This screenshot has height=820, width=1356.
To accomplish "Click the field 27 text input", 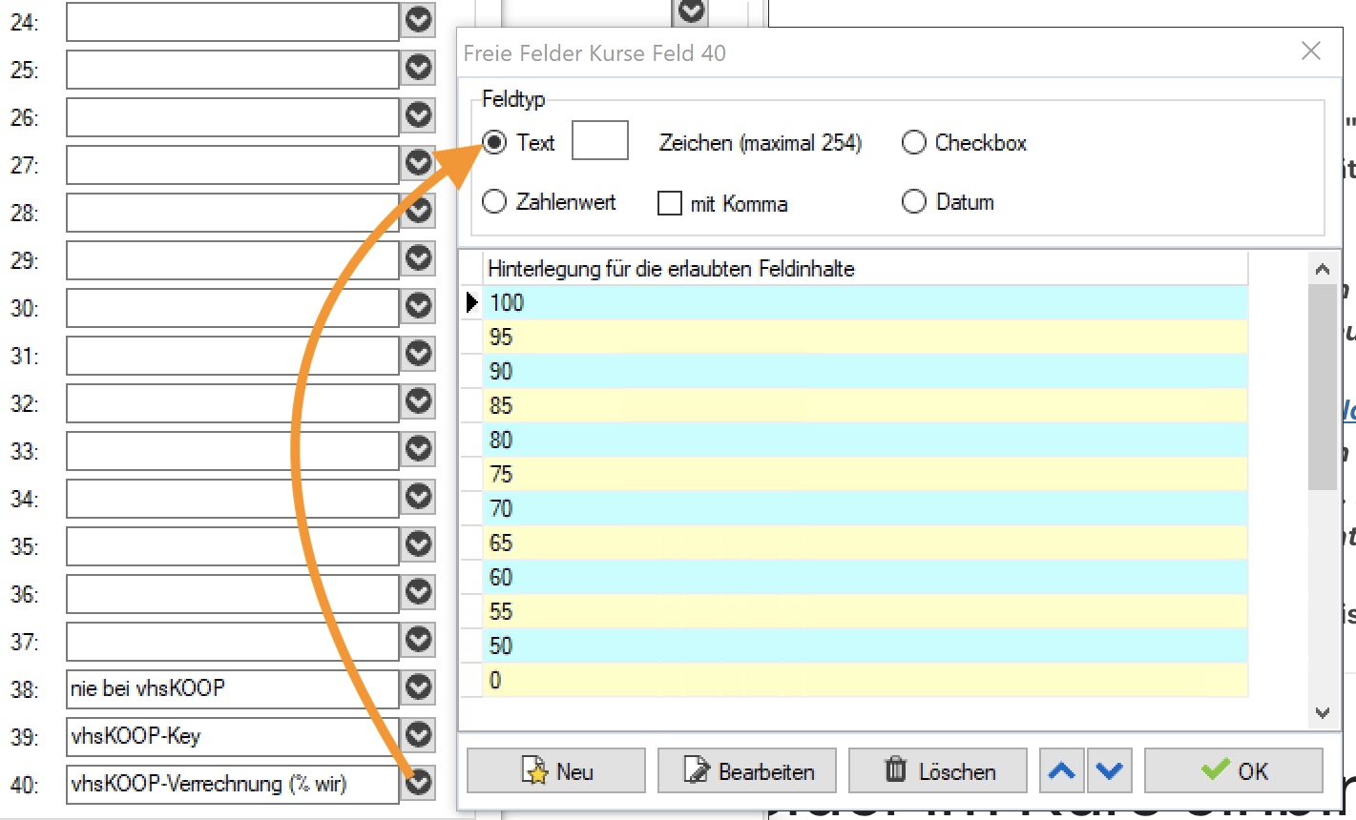I will pyautogui.click(x=233, y=164).
